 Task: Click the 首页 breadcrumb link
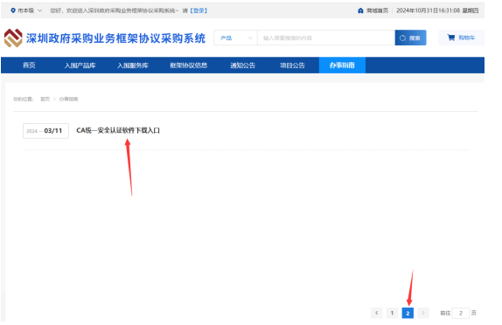45,100
